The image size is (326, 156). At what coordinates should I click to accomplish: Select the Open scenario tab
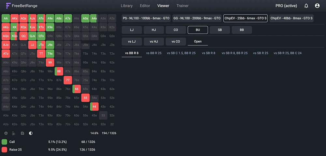(198, 41)
